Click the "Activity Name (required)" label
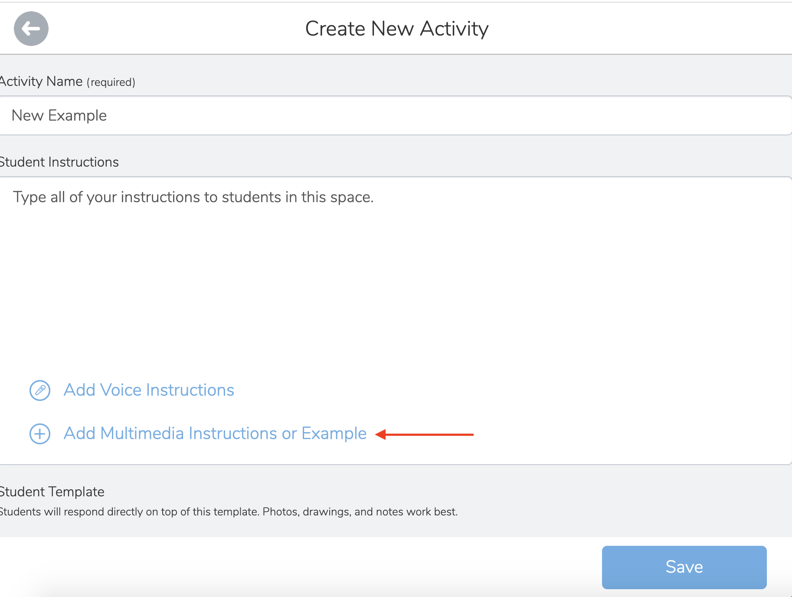 67,81
